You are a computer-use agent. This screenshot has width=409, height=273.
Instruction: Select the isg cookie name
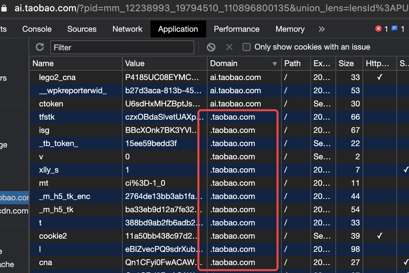point(44,130)
